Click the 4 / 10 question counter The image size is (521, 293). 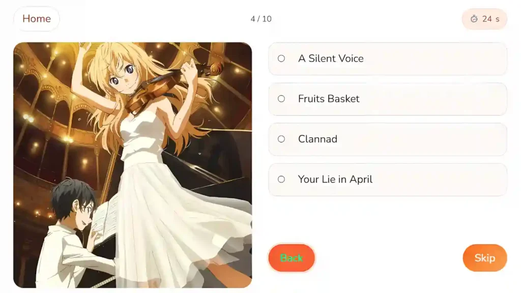coord(261,19)
